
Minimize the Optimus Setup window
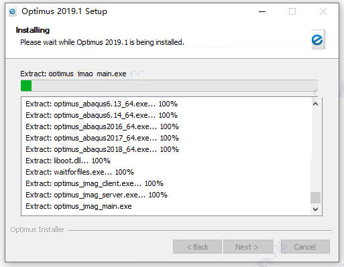[262, 11]
